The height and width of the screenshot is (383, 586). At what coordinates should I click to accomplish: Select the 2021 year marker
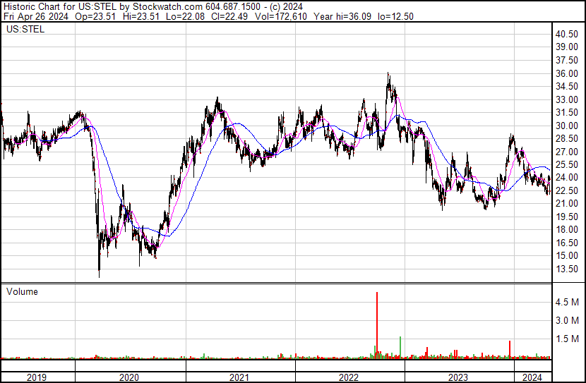coord(239,377)
